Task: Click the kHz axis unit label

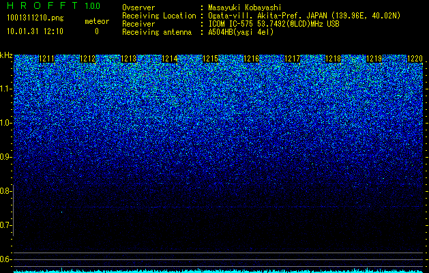Action: [6, 55]
